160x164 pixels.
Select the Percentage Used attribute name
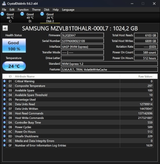click(x=25, y=100)
